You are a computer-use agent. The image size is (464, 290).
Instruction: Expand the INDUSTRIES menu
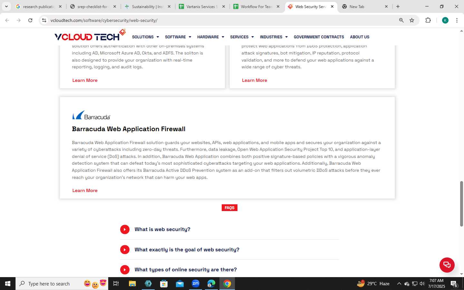tap(274, 37)
